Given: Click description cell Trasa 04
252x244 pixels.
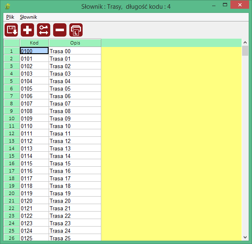Looking at the screenshot, I should coord(75,81).
